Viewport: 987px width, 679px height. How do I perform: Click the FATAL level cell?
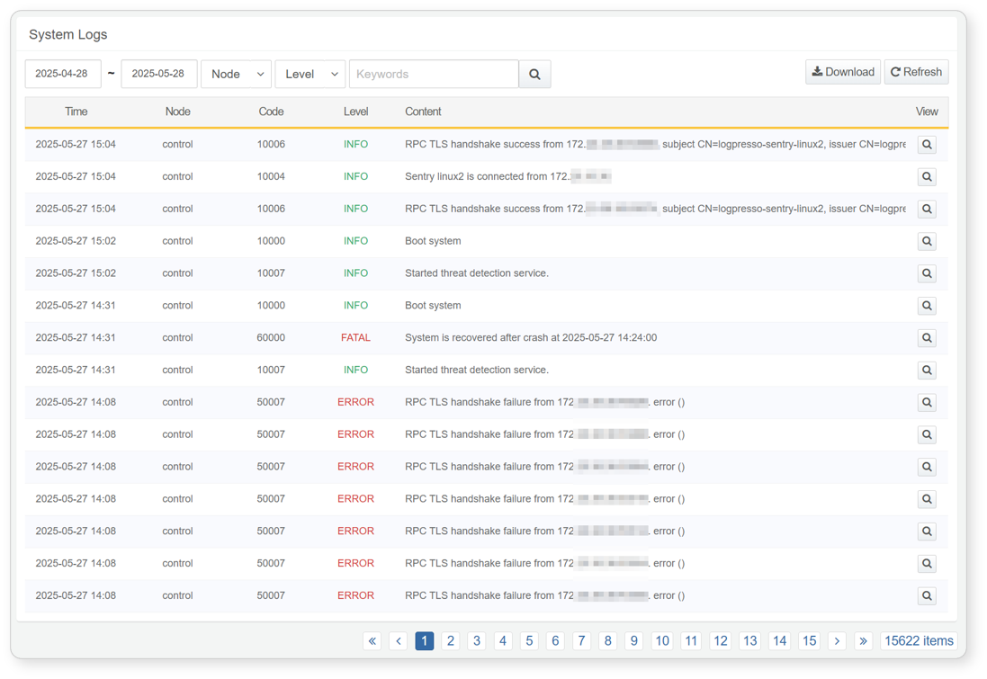click(355, 338)
